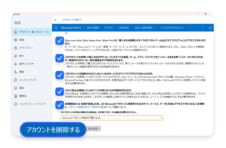This screenshot has height=148, width=226.
Task: Select the 通知 settings item
Action: pos(32,88)
